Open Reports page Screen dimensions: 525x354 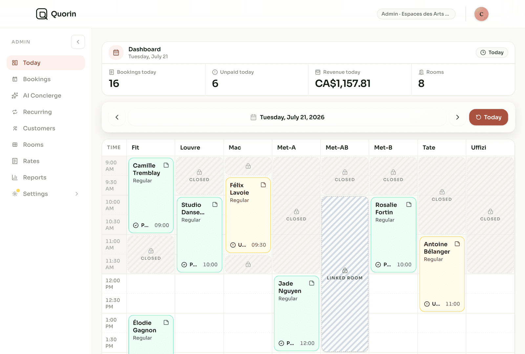click(46, 177)
